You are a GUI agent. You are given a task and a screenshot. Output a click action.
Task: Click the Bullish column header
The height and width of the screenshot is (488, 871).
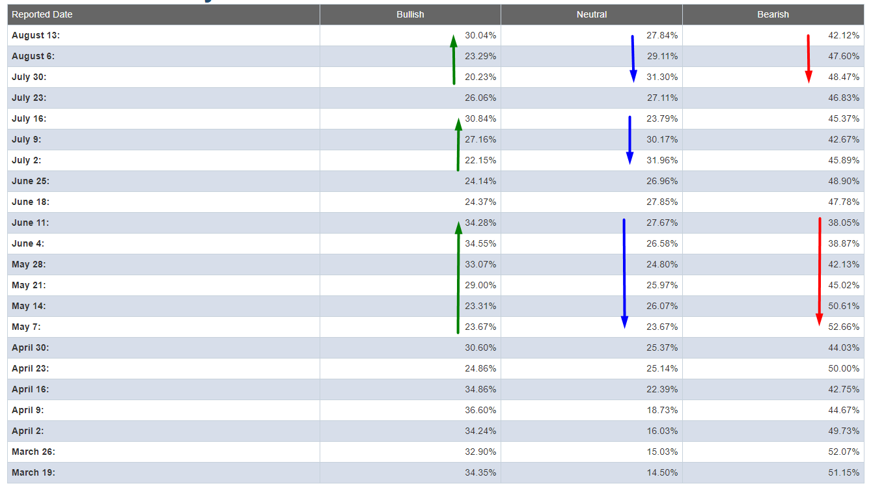pos(410,14)
